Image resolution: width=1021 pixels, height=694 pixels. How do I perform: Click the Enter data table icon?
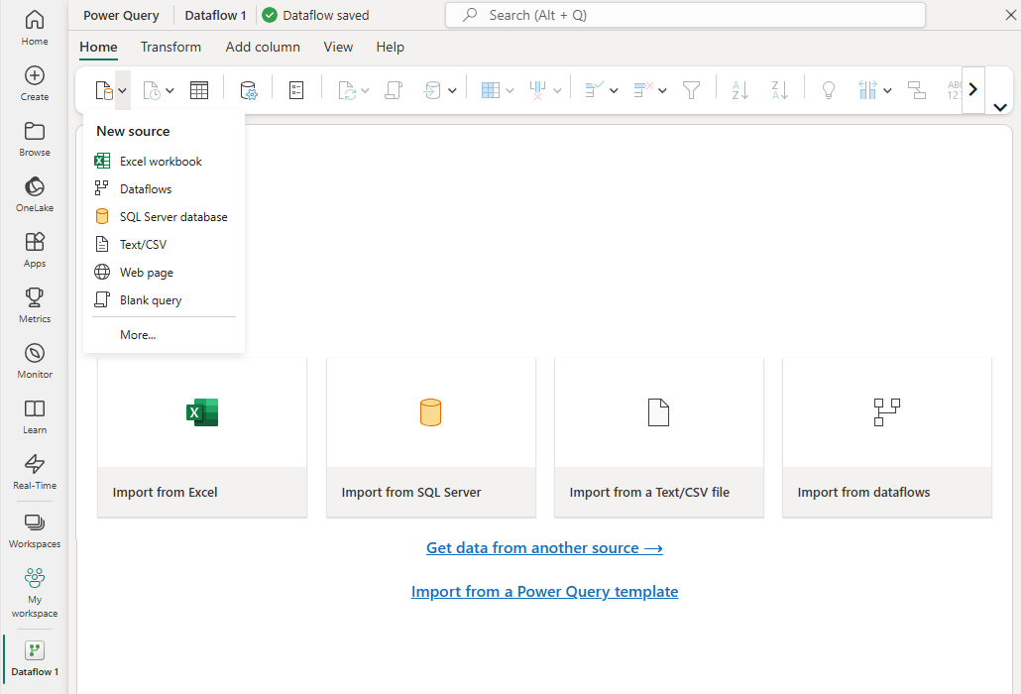point(199,90)
